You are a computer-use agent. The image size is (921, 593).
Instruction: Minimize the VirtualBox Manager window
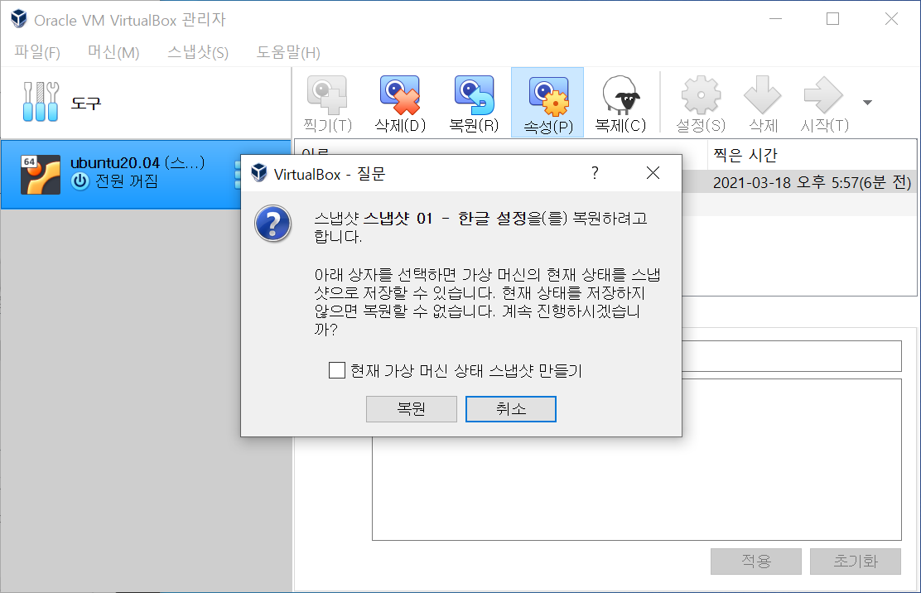point(775,19)
